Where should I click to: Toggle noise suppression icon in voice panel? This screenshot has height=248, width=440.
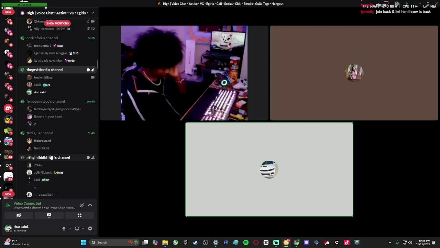pos(82,205)
